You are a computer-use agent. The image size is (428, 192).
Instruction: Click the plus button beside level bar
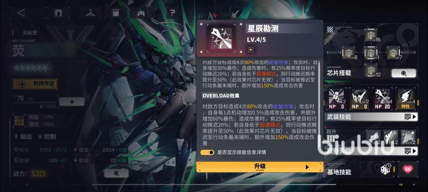tap(72, 102)
